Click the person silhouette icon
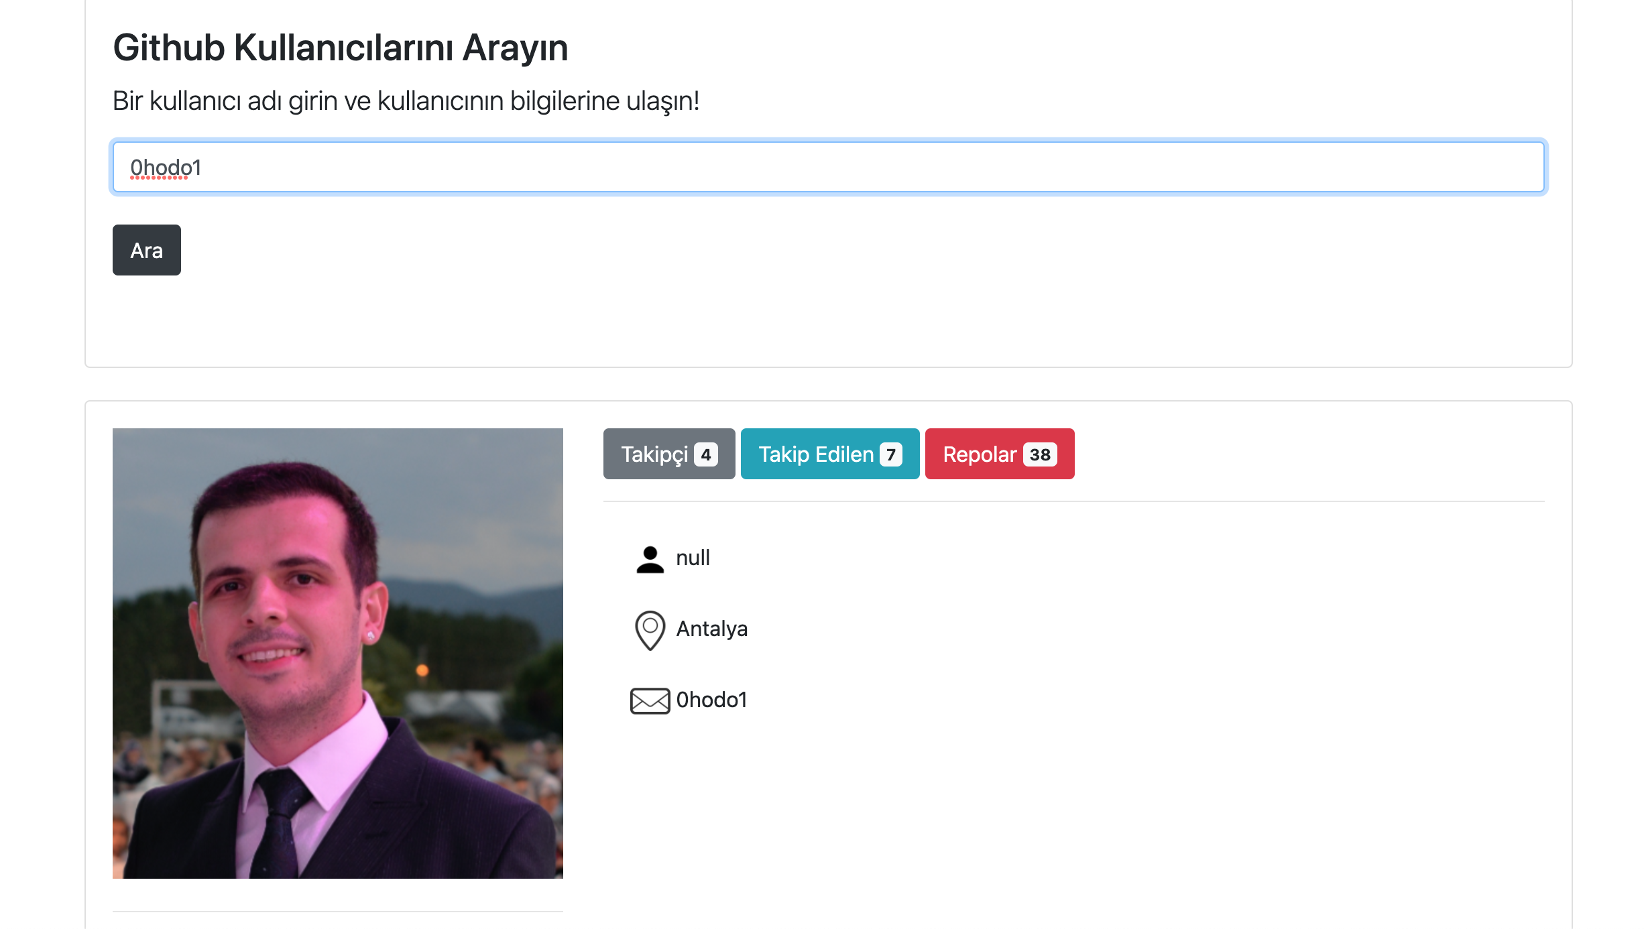 click(650, 560)
